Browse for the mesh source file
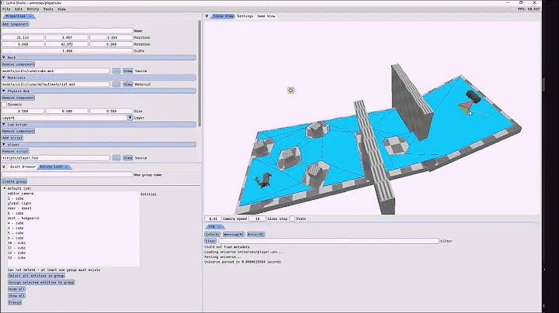Image resolution: width=559 pixels, height=313 pixels. click(116, 71)
